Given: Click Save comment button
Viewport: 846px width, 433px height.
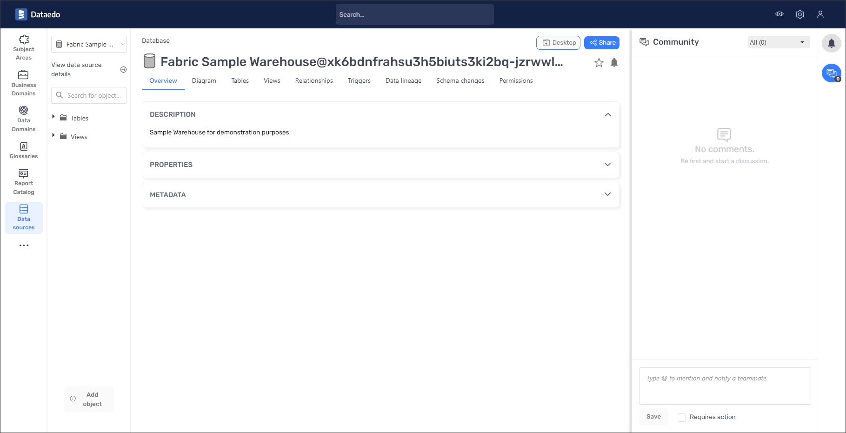Looking at the screenshot, I should click(653, 417).
